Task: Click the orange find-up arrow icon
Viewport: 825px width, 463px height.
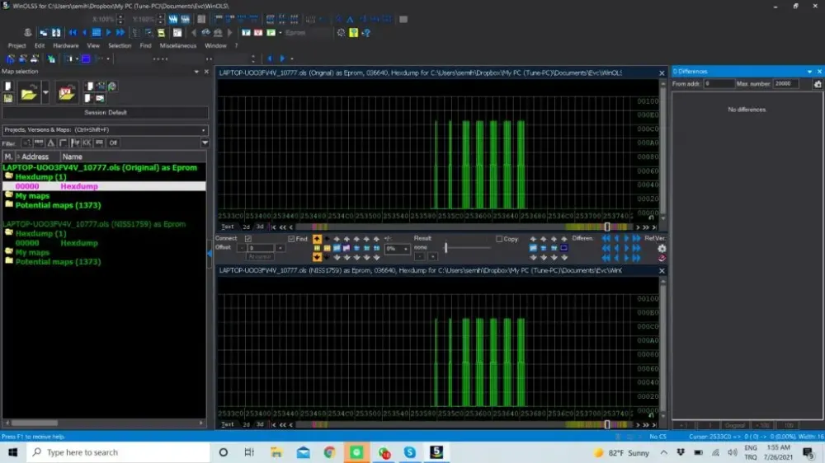Action: (317, 239)
